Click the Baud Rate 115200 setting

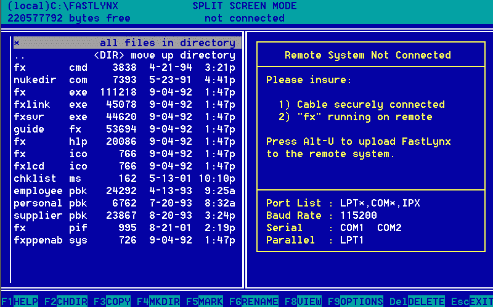tap(321, 216)
